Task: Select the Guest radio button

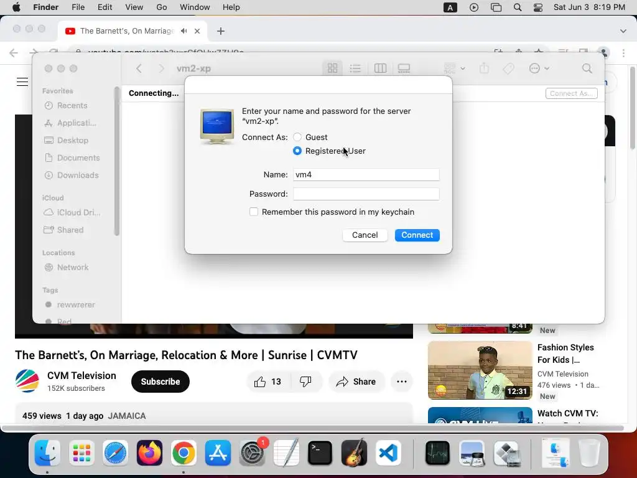Action: [x=297, y=138]
